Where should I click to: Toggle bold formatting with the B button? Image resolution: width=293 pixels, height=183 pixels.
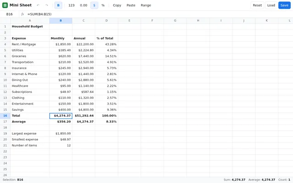tap(58, 5)
